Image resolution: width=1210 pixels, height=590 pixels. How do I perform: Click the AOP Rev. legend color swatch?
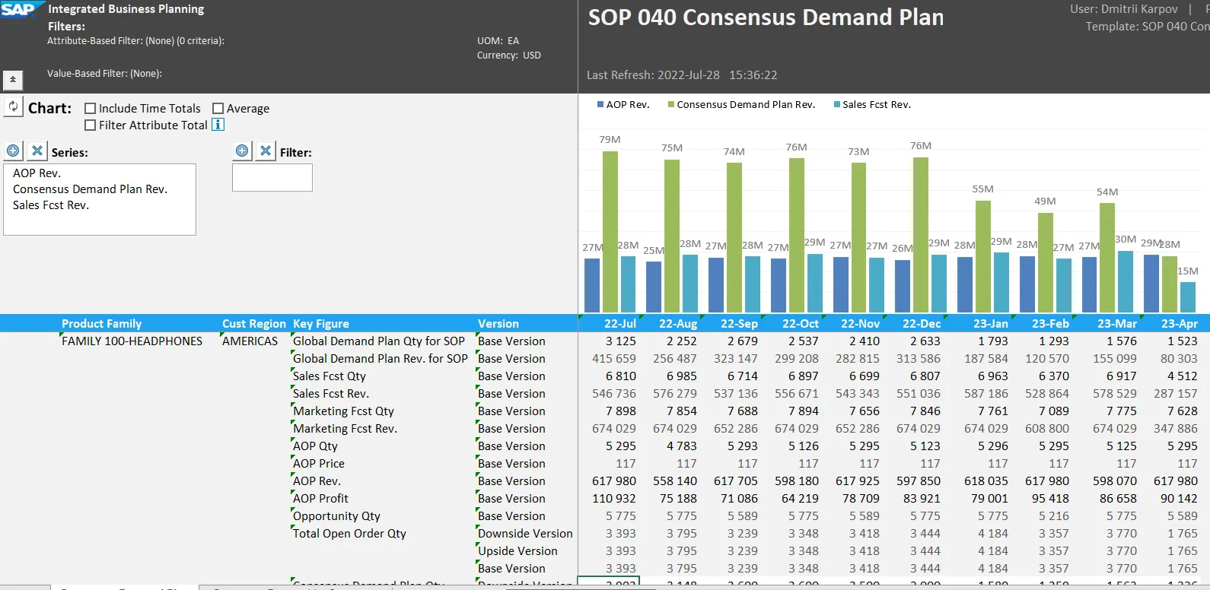click(x=600, y=104)
